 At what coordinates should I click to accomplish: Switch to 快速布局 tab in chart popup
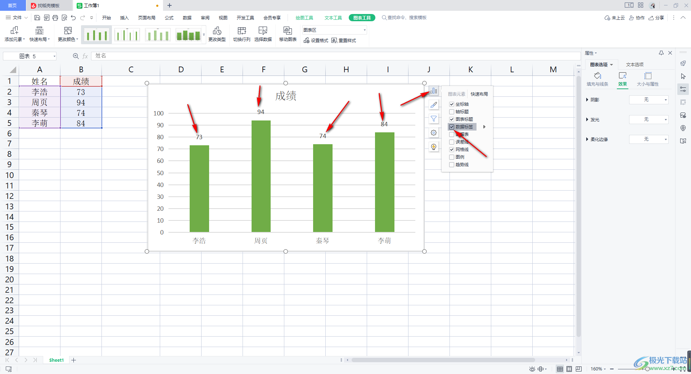tap(479, 94)
